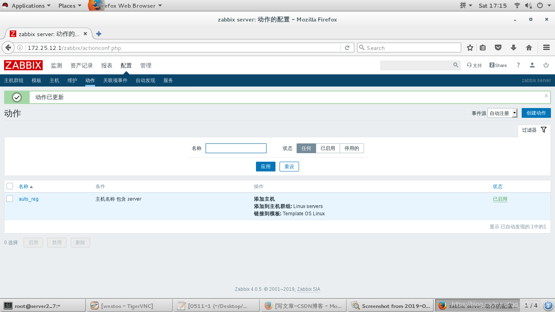This screenshot has height=312, width=555.
Task: Switch to Screenshot from 2019 taskbar window
Action: click(x=390, y=306)
